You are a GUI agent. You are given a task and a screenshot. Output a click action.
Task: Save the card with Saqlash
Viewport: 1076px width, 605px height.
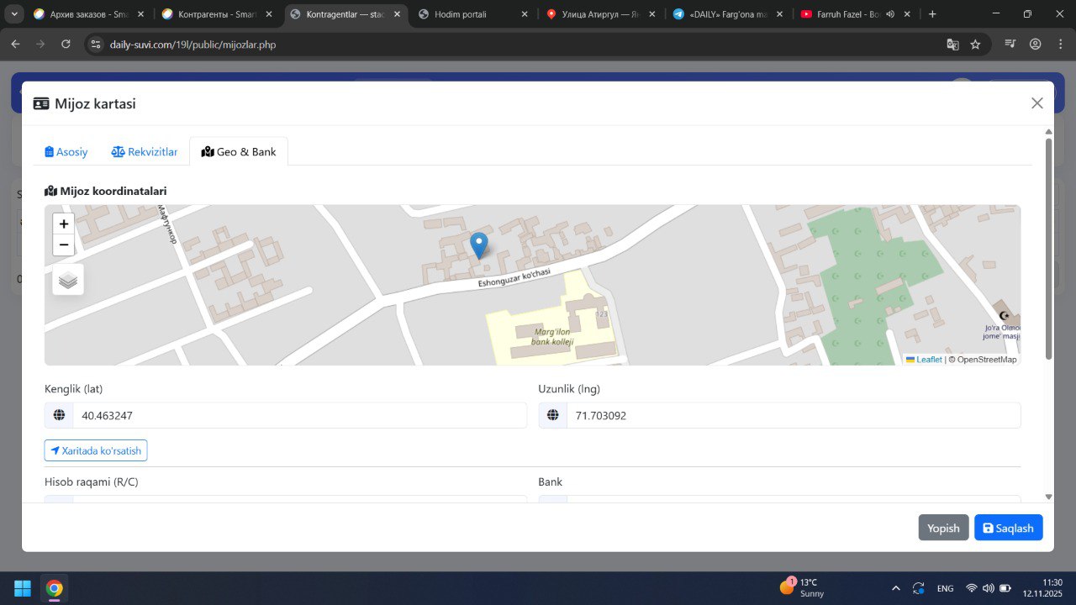click(x=1009, y=528)
